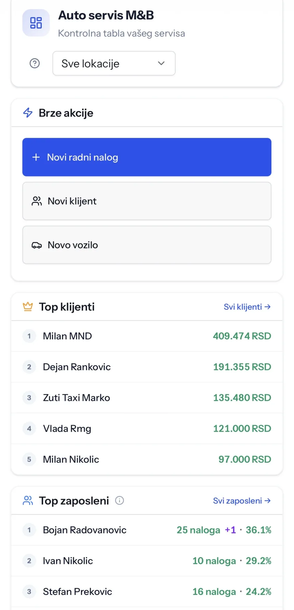294x610 pixels.
Task: Select client Zuti Taxi Marko
Action: pos(77,398)
